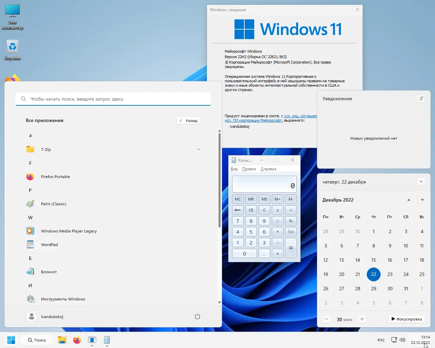Open Инструменты Windows from the app list
Screen dimensions: 435x348
63,299
